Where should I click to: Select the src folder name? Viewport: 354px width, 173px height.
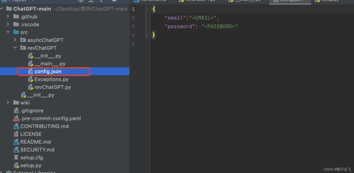click(x=24, y=32)
